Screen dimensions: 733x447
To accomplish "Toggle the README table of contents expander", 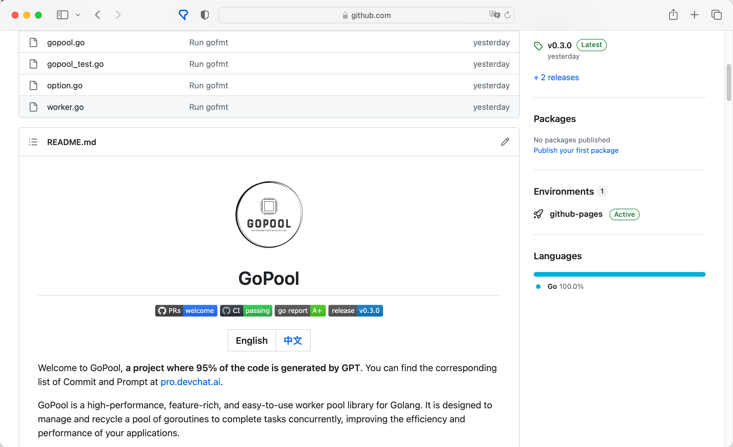I will click(33, 142).
